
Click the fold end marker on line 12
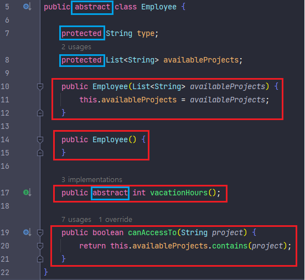[x=40, y=113]
